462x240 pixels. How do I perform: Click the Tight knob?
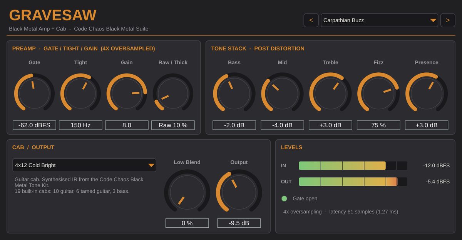[x=80, y=93]
